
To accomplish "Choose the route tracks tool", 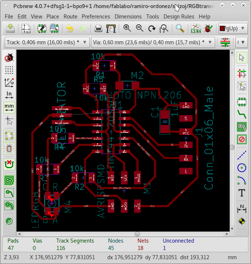I will point(241,114).
